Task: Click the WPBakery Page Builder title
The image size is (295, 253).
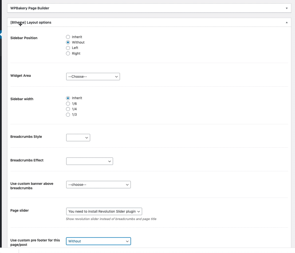Action: [x=30, y=8]
